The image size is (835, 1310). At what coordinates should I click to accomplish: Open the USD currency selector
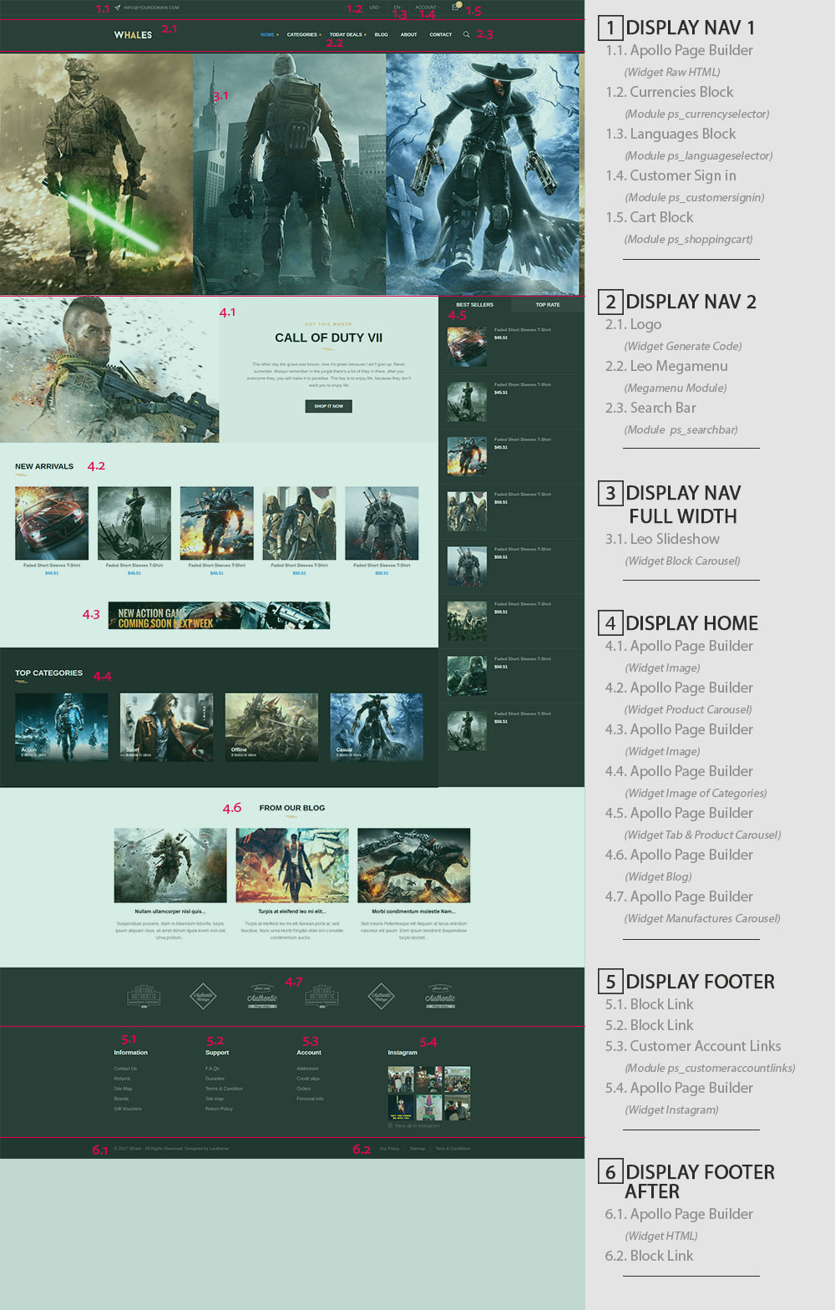pos(375,8)
